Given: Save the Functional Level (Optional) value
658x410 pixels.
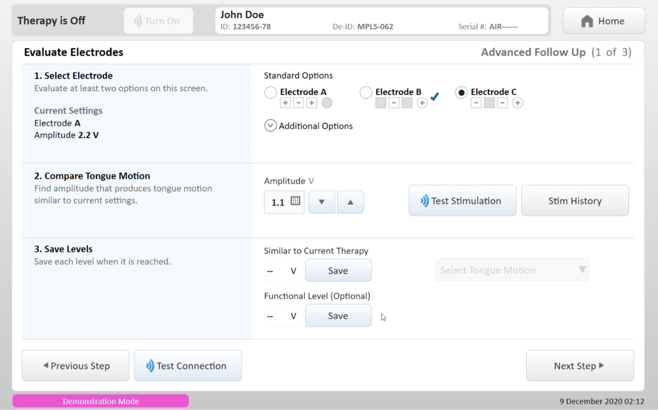Looking at the screenshot, I should (x=338, y=316).
